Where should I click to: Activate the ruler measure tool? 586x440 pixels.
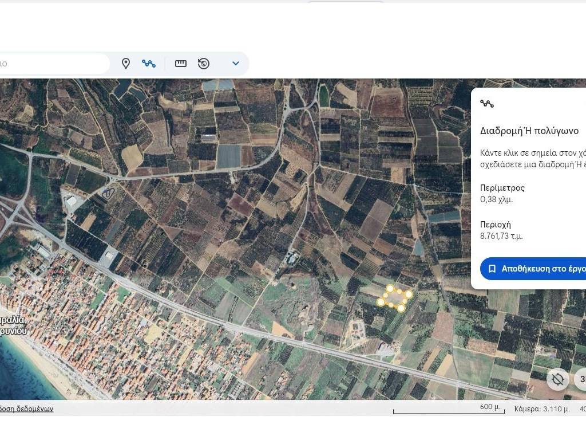coord(181,64)
